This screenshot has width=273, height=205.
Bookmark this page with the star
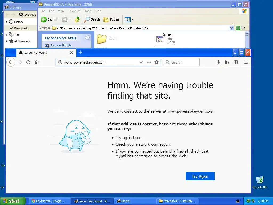click(x=156, y=62)
